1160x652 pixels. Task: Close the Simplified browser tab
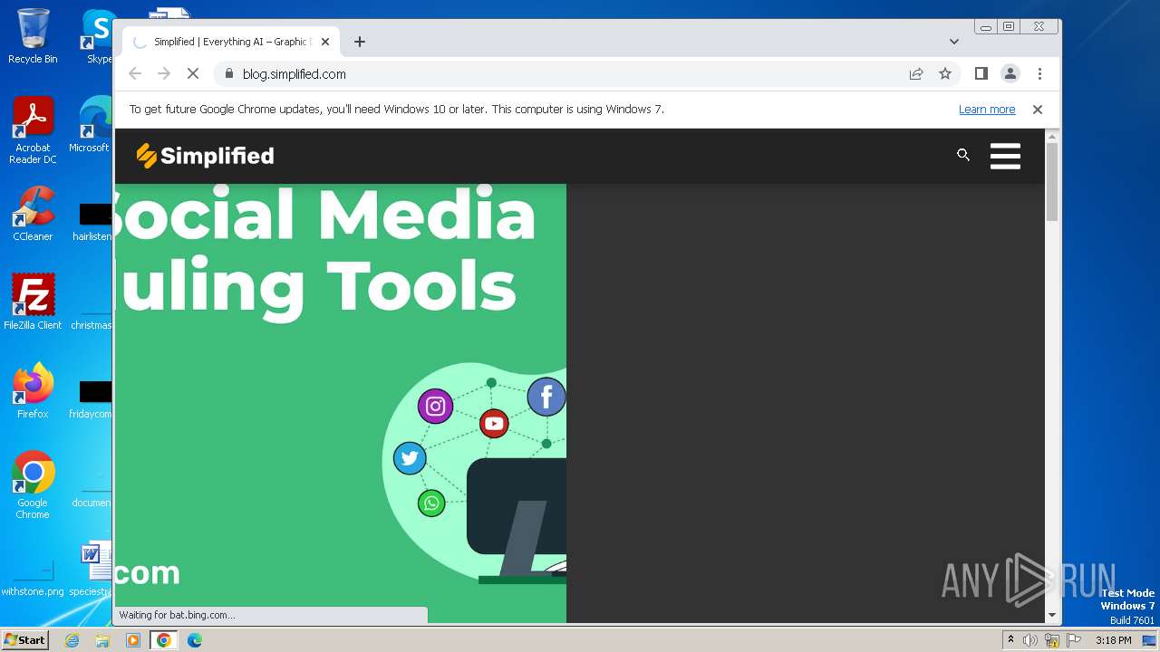325,42
